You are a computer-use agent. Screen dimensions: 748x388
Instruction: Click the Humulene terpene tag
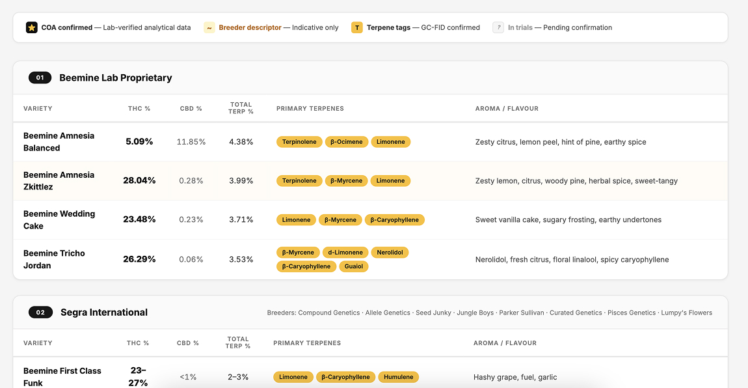click(399, 377)
